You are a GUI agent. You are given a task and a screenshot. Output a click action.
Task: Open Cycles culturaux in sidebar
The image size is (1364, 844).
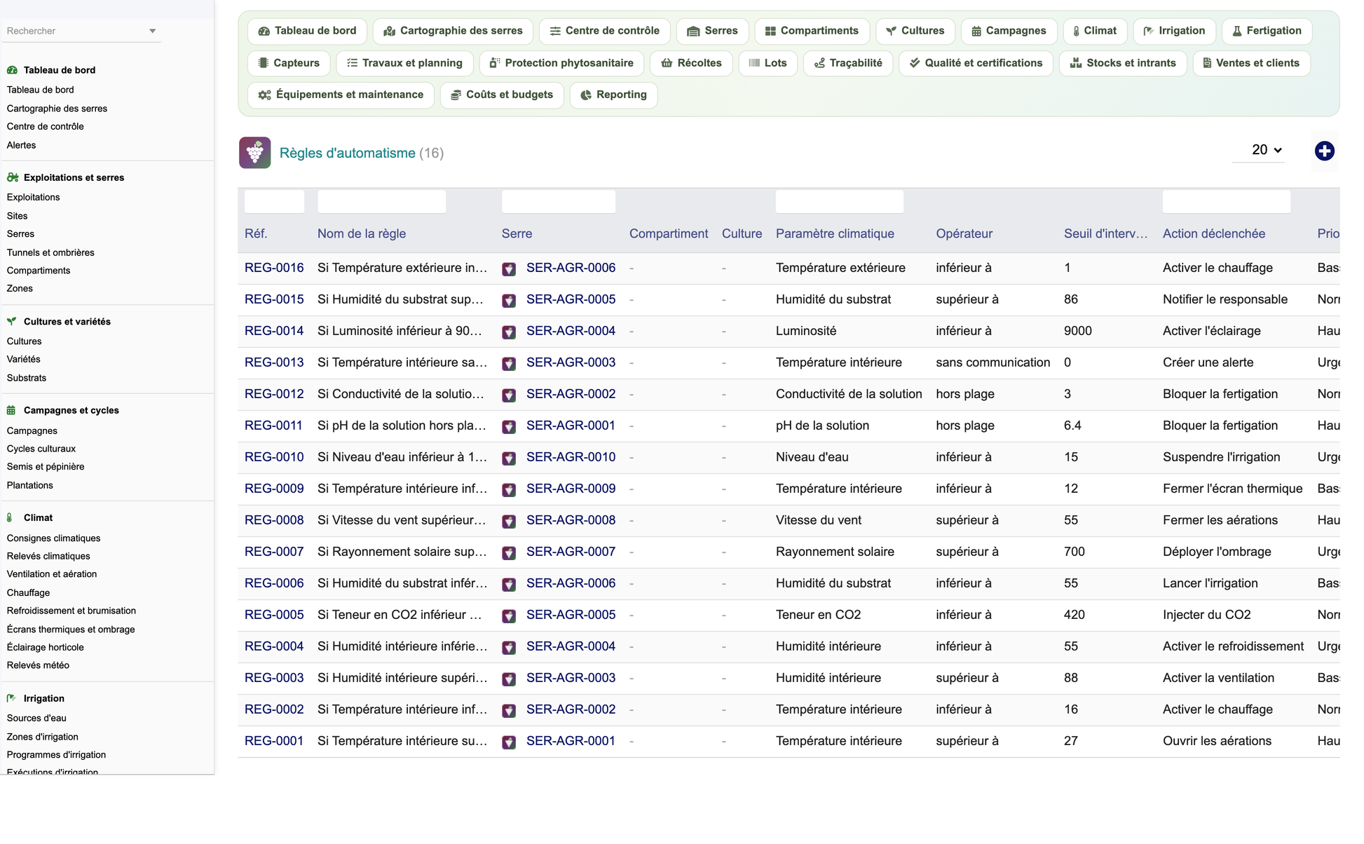point(41,449)
